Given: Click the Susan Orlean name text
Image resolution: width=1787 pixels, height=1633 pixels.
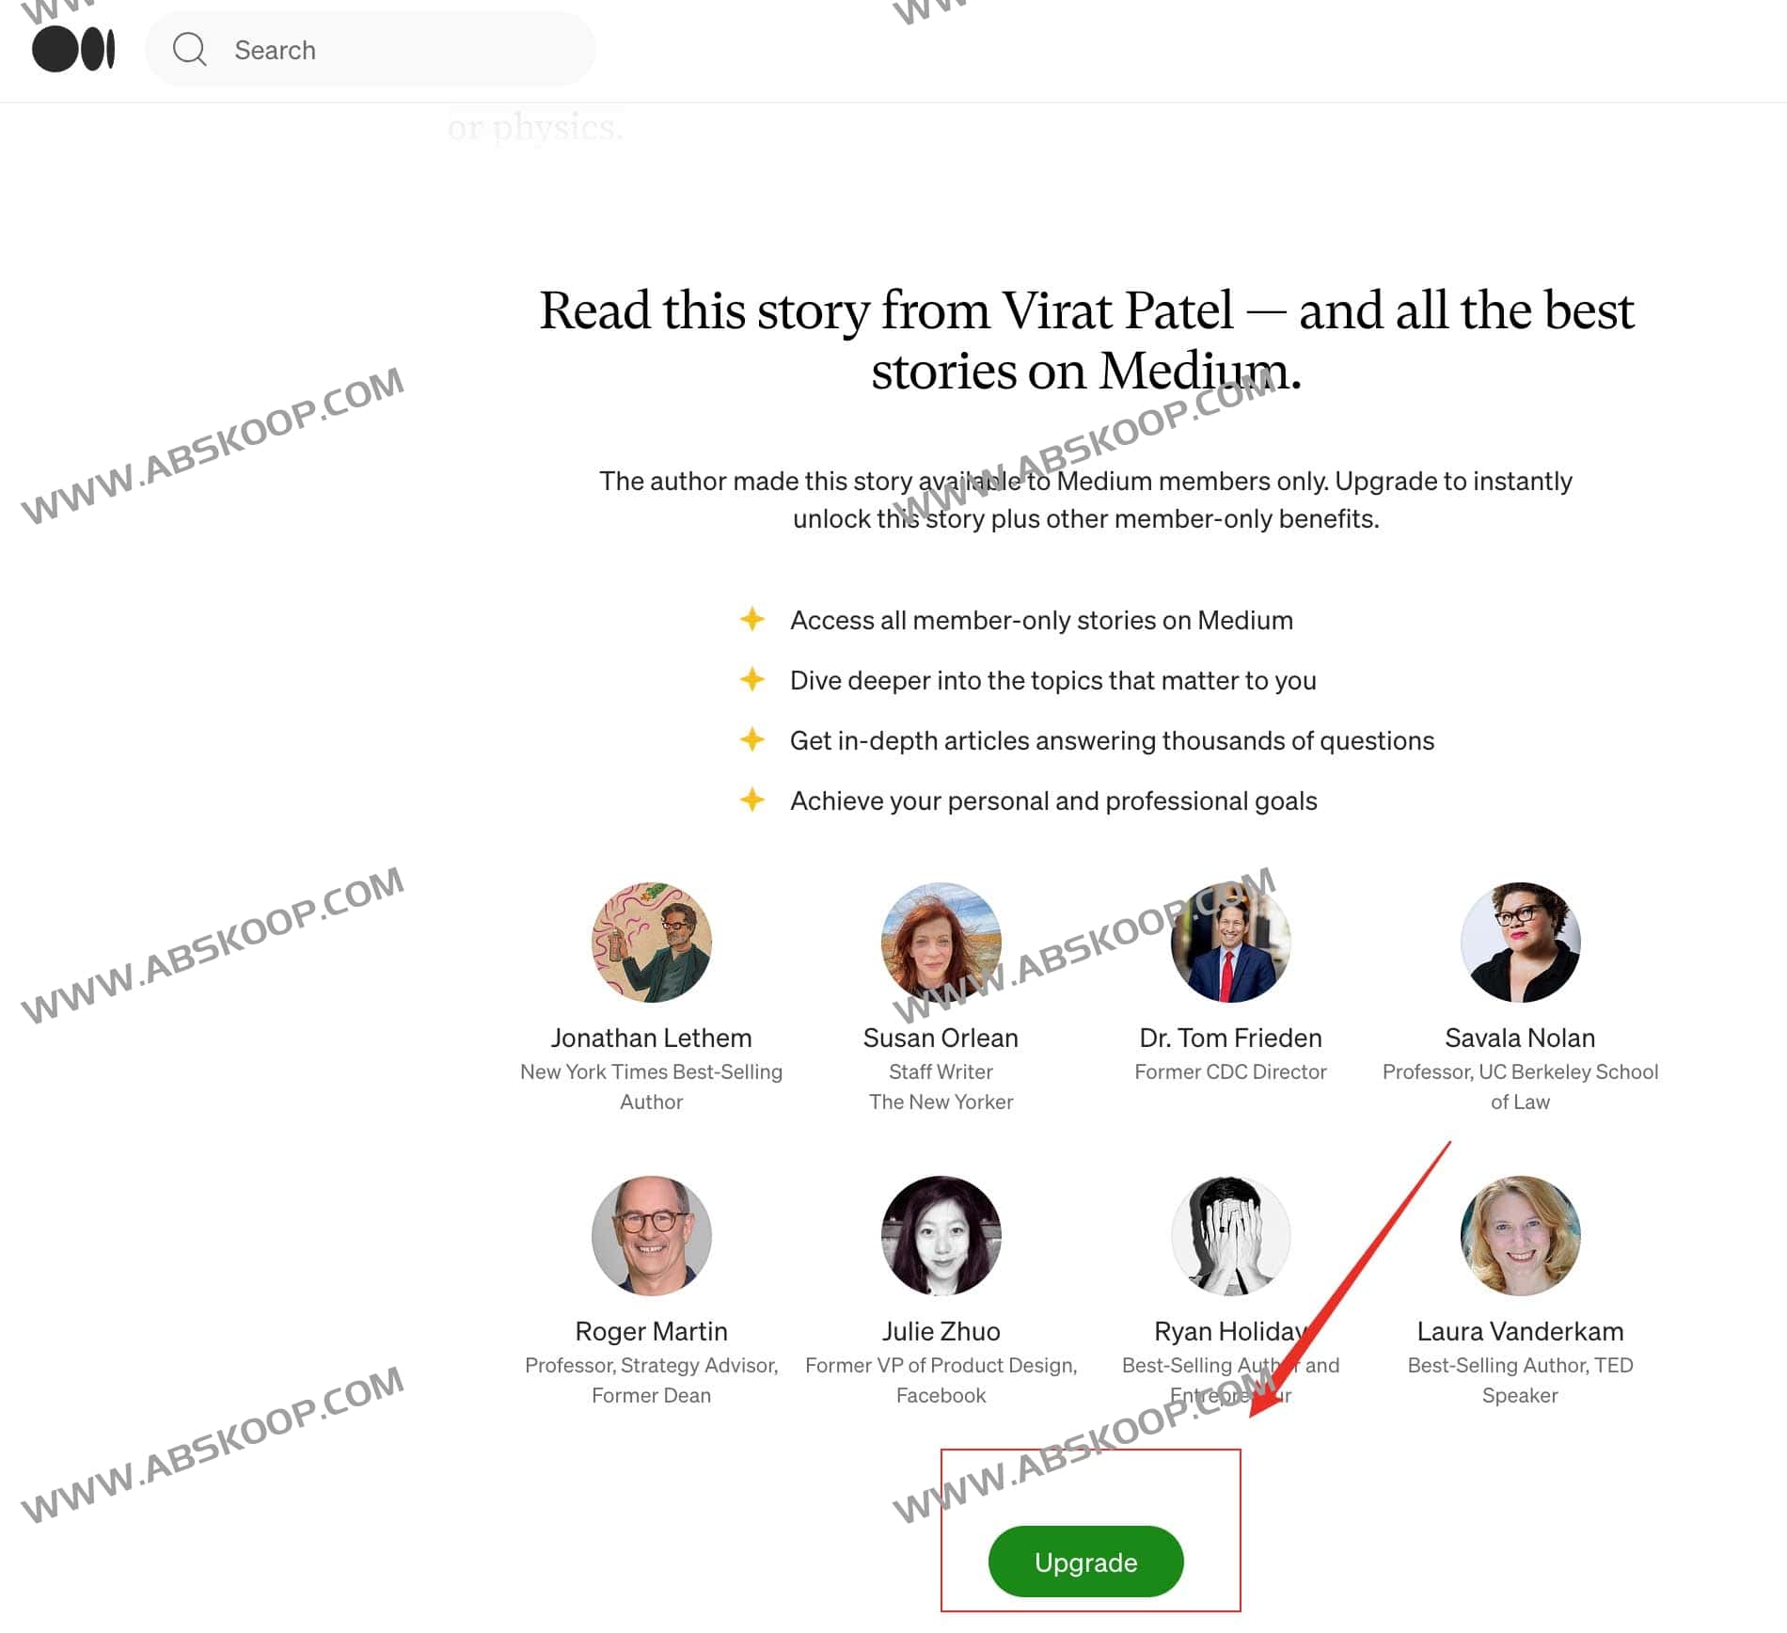Looking at the screenshot, I should point(941,1038).
